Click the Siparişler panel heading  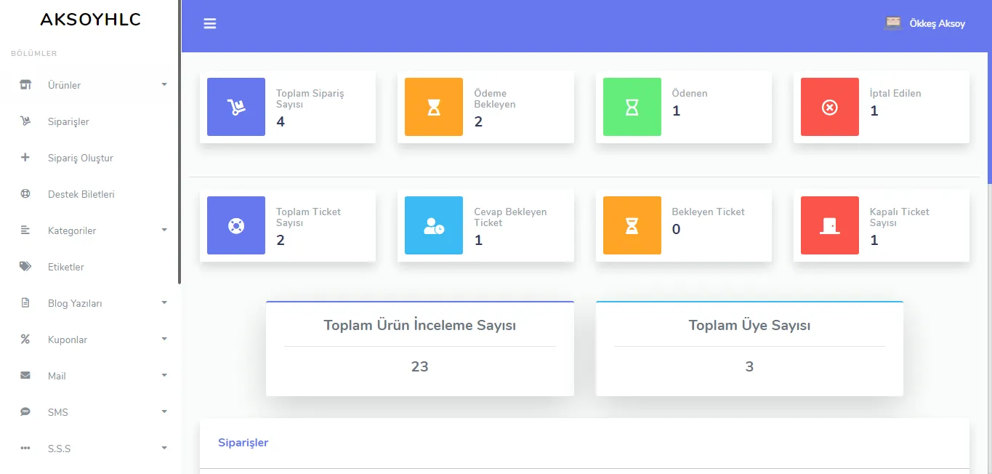coord(243,443)
